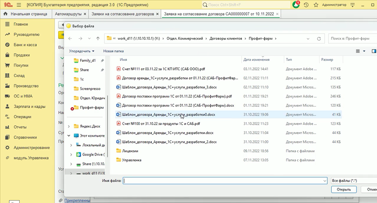Open the 1C main menu hamburger icon

pos(19,5)
